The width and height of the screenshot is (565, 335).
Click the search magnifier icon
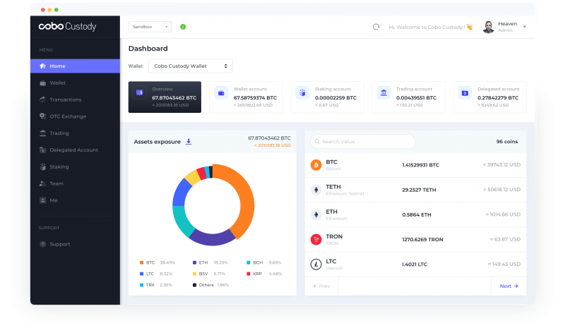tap(317, 142)
